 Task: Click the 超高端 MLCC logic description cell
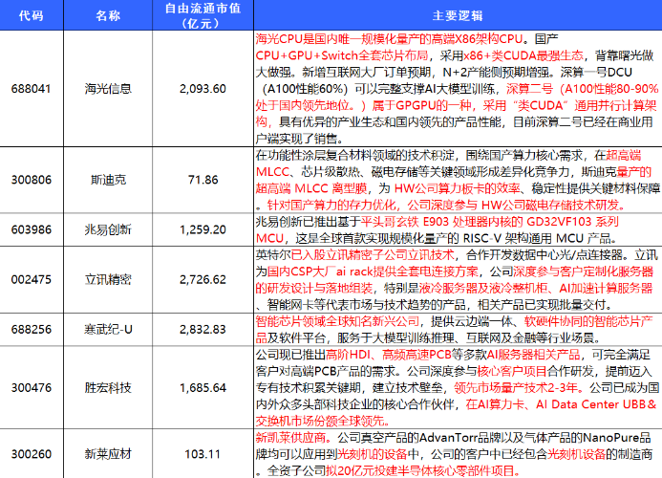(x=459, y=180)
